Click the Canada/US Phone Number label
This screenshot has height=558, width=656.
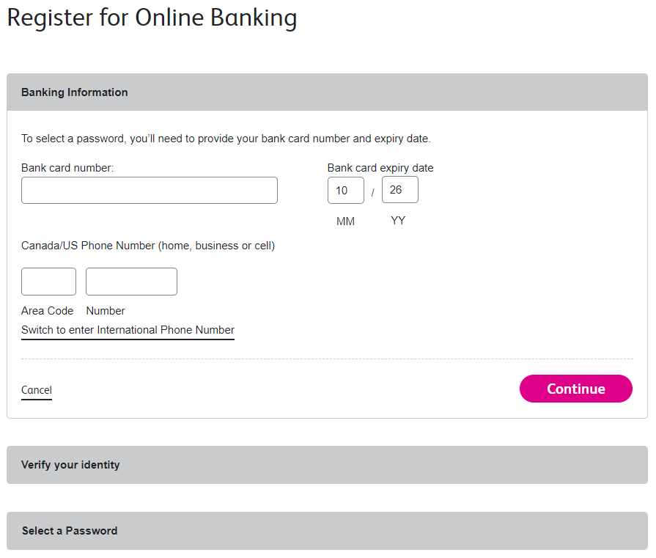[148, 246]
